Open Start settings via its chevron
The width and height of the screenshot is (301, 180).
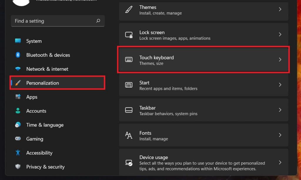(x=280, y=85)
